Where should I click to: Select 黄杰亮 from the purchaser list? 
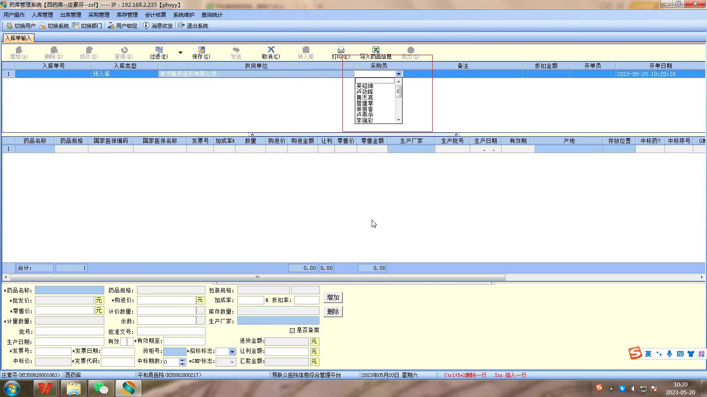[365, 97]
